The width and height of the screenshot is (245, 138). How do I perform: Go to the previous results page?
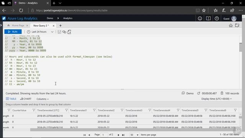[x=89, y=135]
